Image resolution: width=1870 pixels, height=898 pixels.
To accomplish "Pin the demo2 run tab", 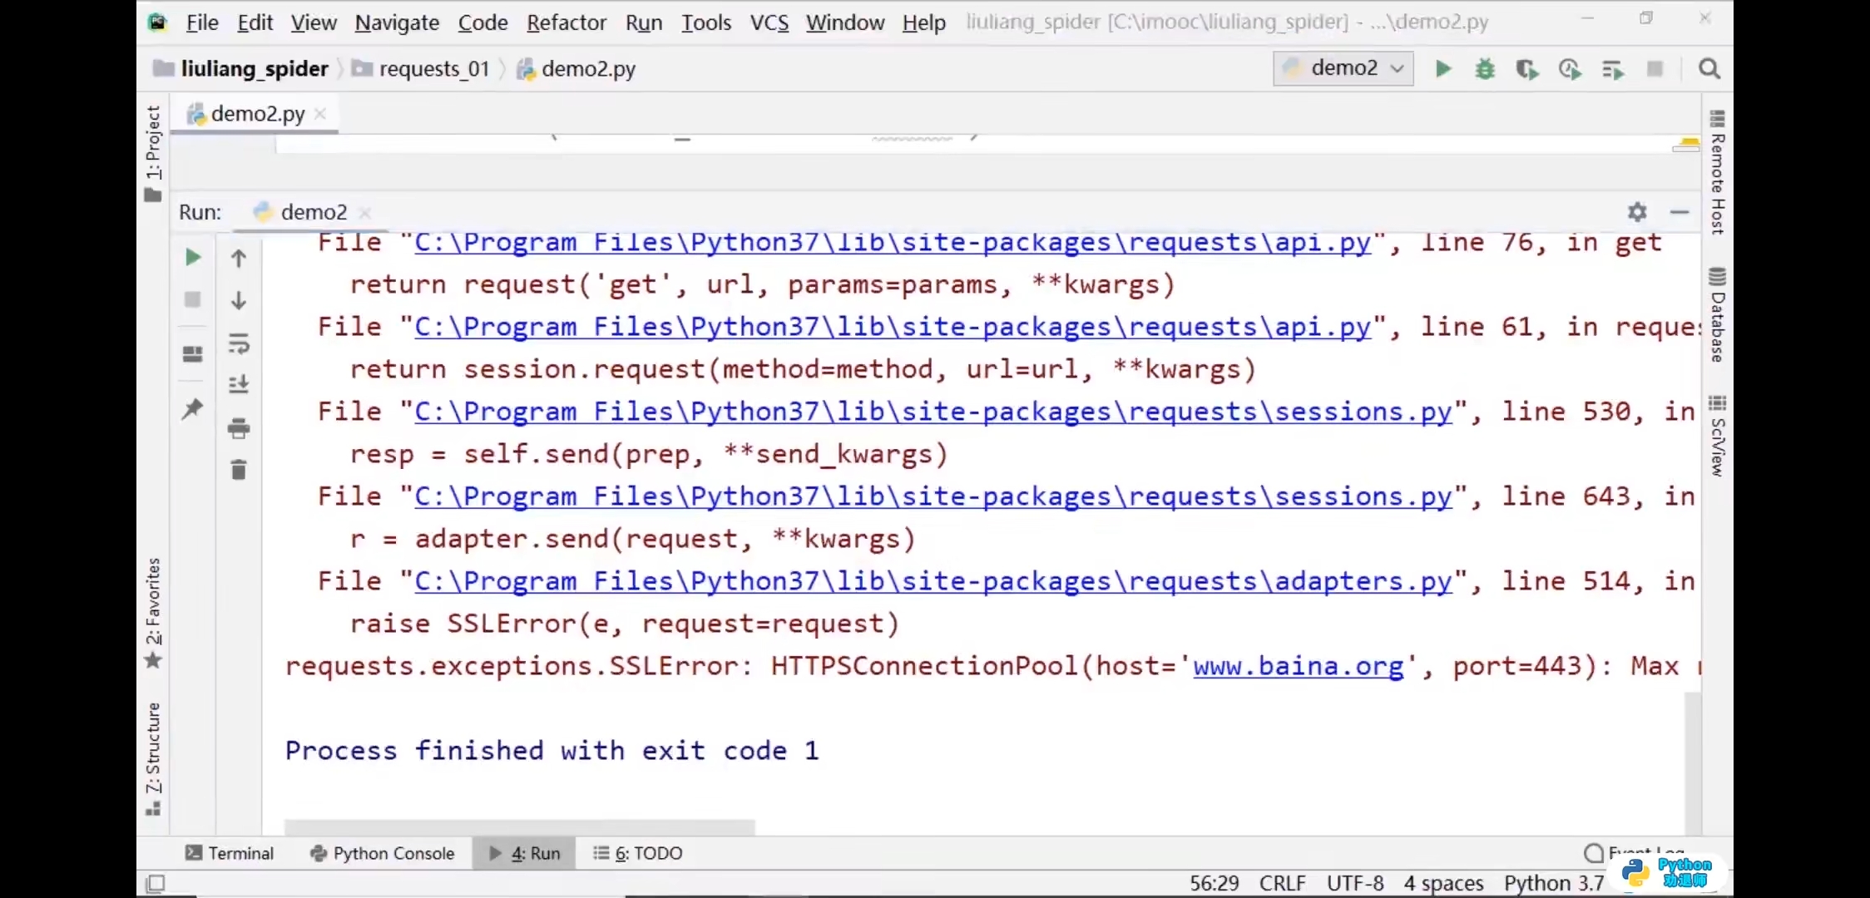I will 192,408.
